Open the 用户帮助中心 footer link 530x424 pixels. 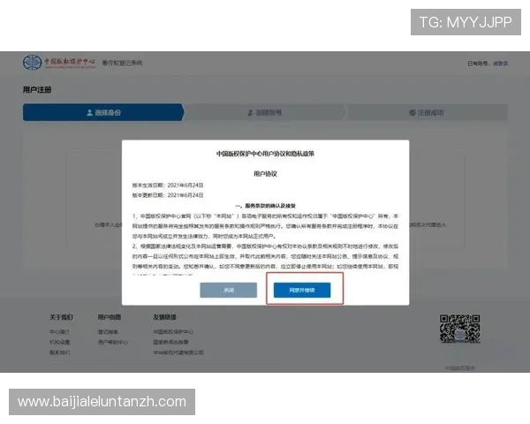coord(113,342)
